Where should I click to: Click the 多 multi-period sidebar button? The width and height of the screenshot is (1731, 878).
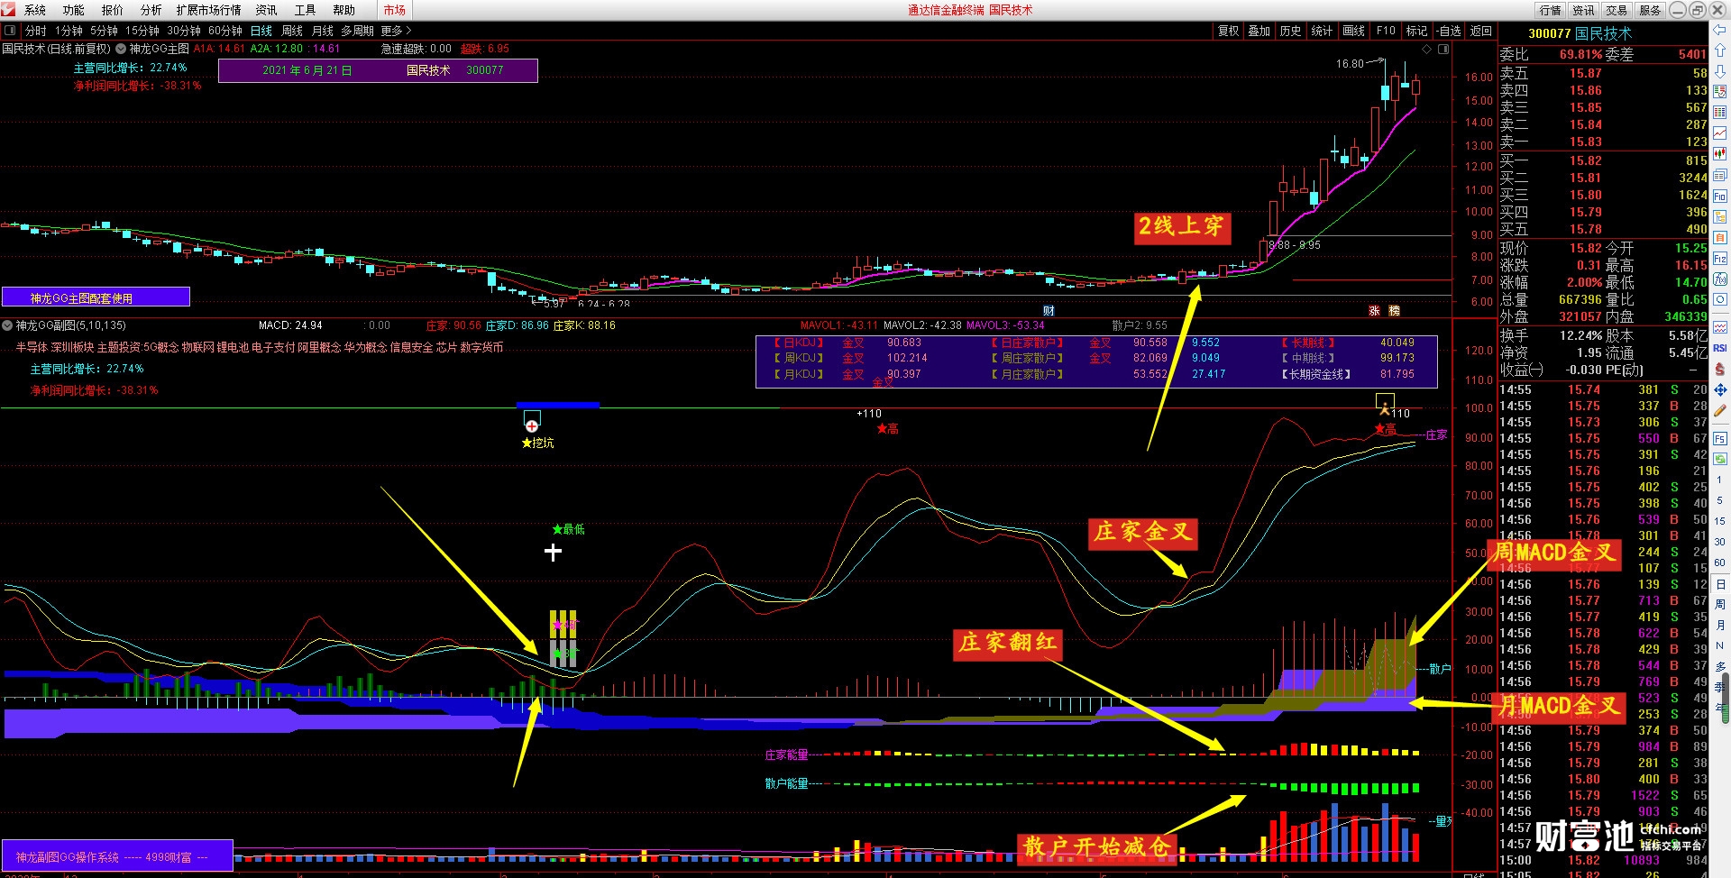1720,666
